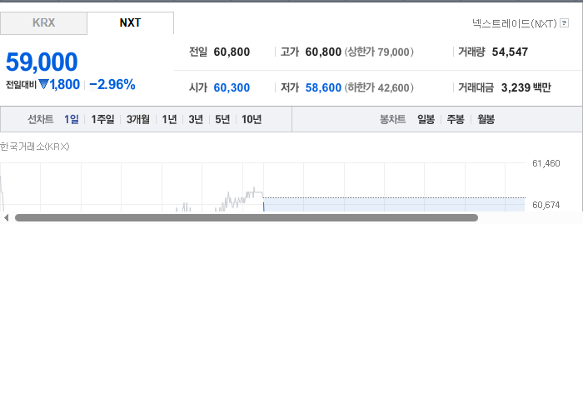Click the 거래량 value 54,547

point(510,52)
